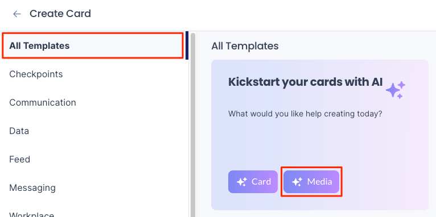
Task: Click the sidebar vertical scrollbar
Action: point(193,125)
